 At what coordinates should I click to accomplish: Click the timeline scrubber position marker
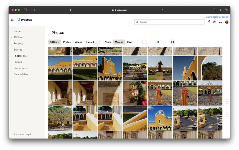point(226,93)
